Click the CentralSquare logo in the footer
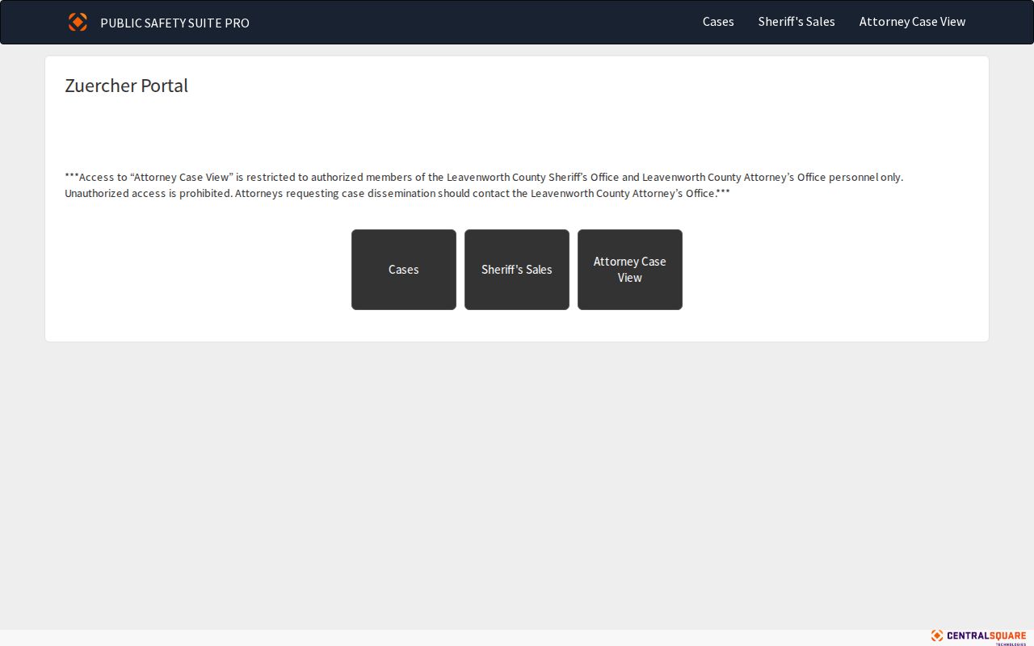The height and width of the screenshot is (646, 1034). (978, 636)
